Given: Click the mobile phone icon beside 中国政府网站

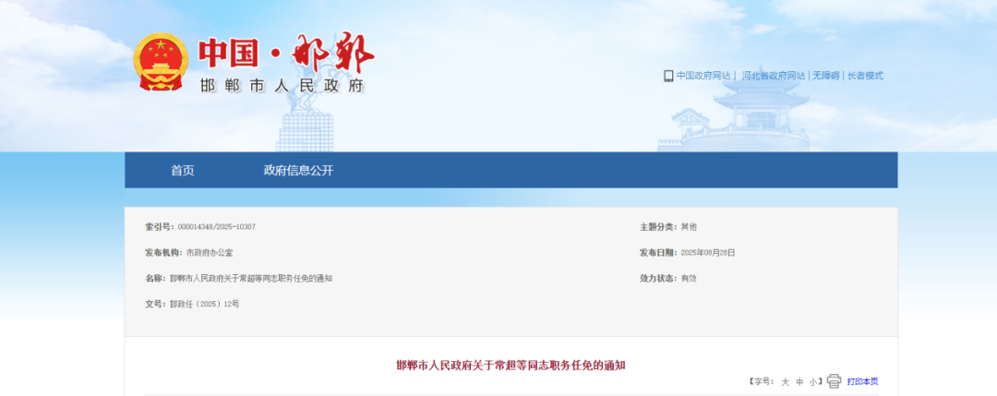Looking at the screenshot, I should tap(668, 76).
